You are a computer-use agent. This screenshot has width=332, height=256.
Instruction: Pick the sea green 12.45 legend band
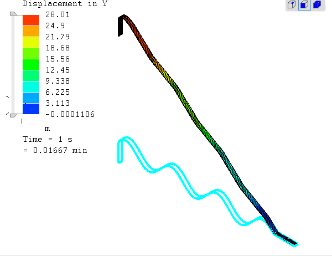(31, 75)
